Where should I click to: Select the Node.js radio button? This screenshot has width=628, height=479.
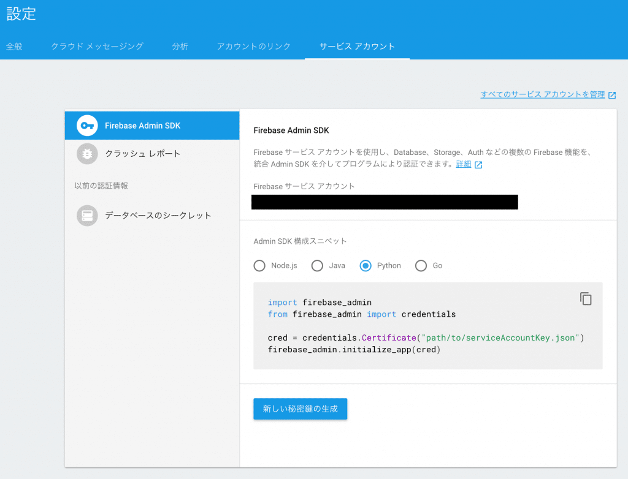point(259,266)
